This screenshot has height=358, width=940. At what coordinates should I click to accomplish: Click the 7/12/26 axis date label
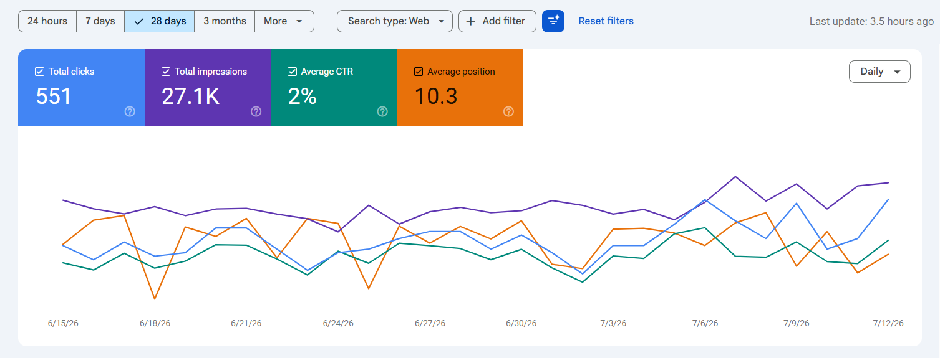[888, 324]
